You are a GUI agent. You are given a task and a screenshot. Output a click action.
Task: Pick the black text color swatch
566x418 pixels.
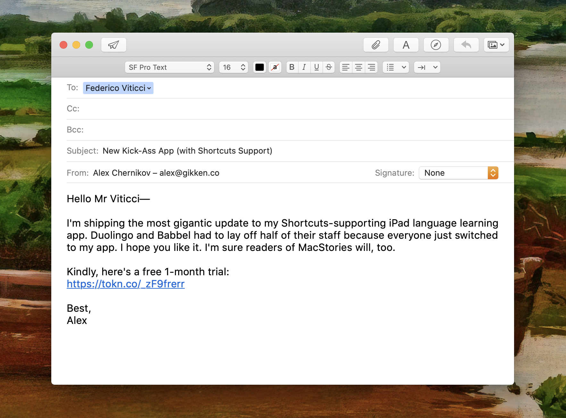point(260,67)
